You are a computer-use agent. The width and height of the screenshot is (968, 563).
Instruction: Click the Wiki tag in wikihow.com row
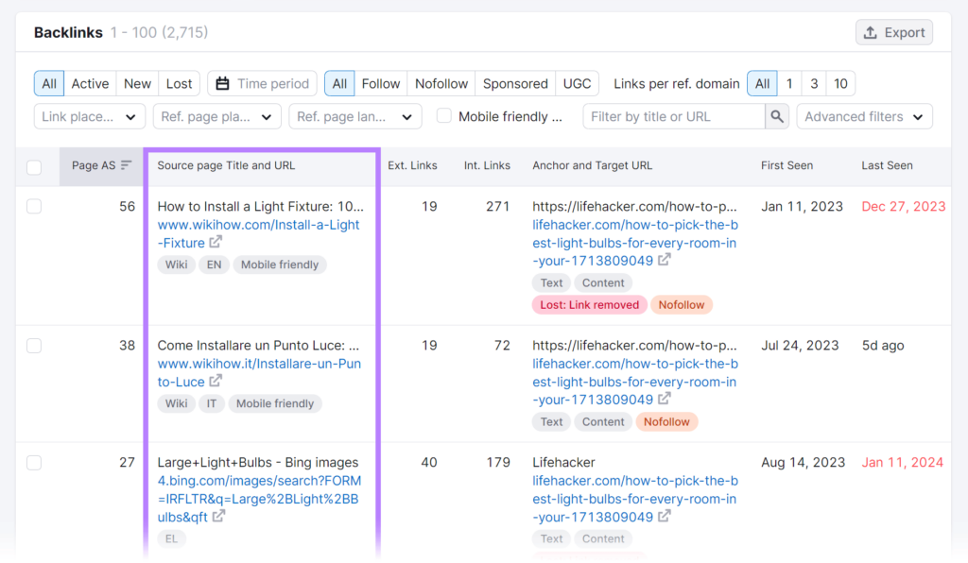click(x=176, y=264)
